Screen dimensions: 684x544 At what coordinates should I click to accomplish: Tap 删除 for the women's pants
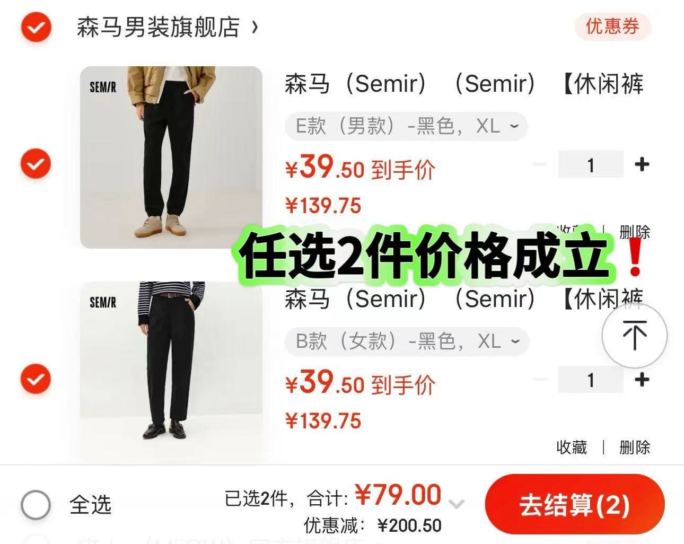coord(634,448)
